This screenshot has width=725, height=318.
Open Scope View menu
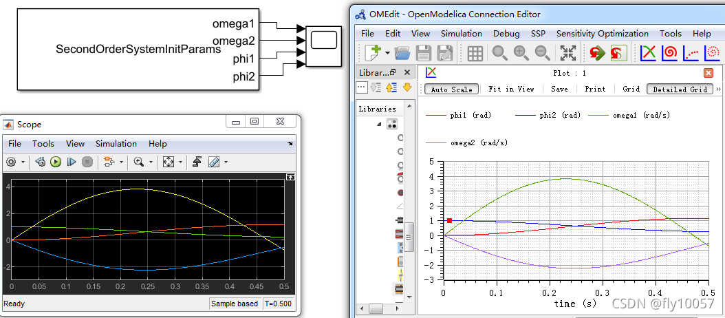coord(75,144)
